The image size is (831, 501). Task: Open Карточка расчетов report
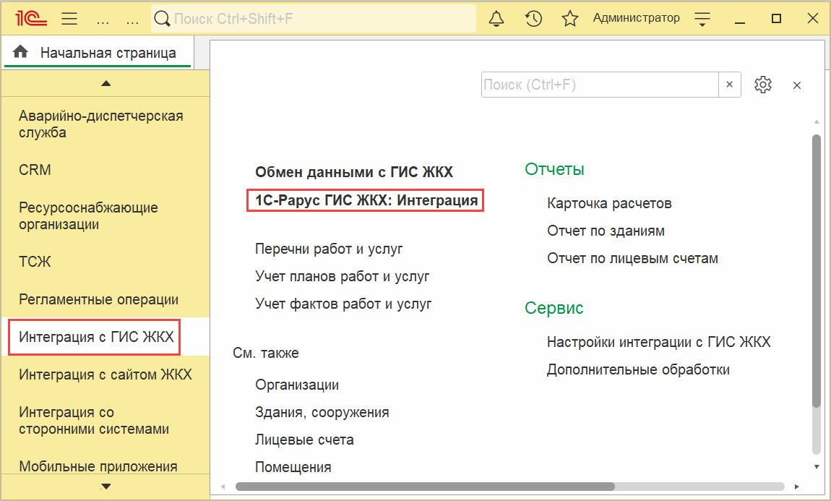tap(609, 203)
